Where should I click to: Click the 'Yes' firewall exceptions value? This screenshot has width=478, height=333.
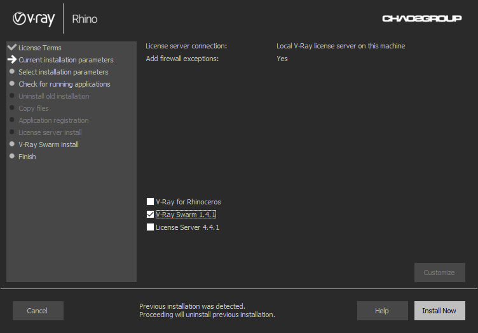pos(282,59)
